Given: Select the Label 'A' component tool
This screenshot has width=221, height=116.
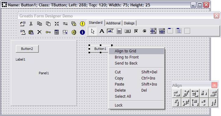Looking at the screenshot, I should [102, 31].
